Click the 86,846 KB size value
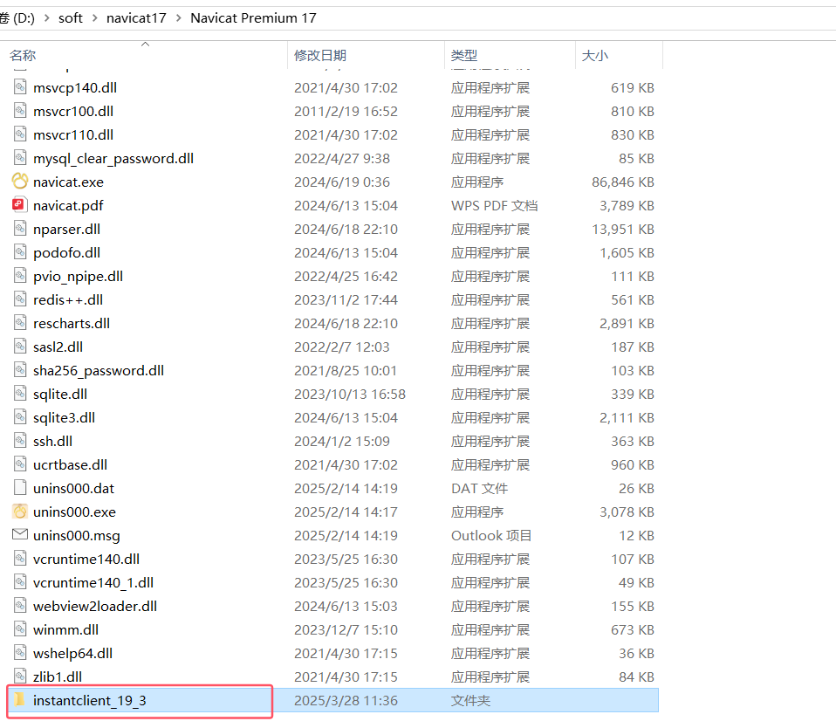The width and height of the screenshot is (836, 728). coord(623,182)
